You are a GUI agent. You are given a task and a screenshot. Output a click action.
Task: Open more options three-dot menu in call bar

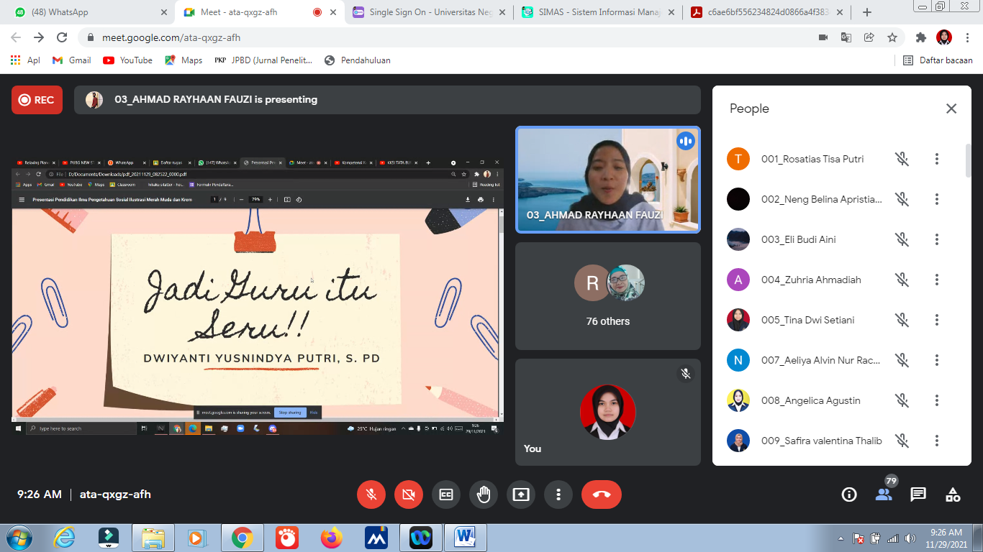pyautogui.click(x=558, y=494)
